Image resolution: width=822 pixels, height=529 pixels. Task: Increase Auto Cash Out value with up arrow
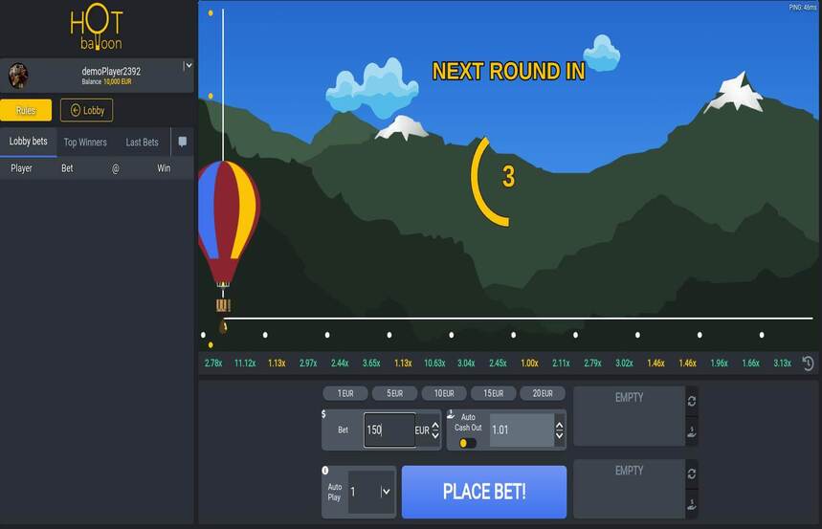tap(560, 425)
